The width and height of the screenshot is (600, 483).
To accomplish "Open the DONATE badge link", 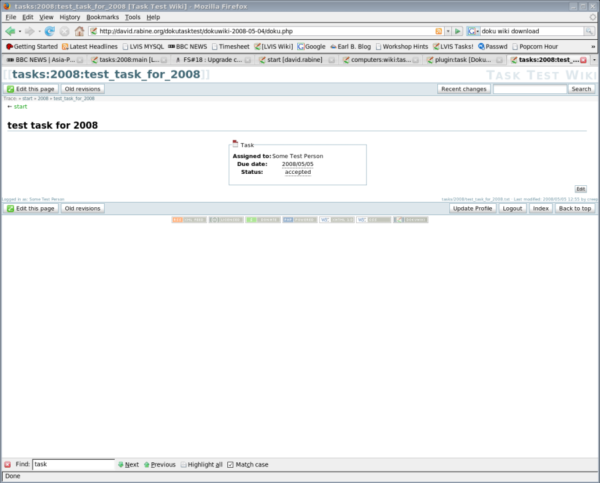I will coord(263,219).
